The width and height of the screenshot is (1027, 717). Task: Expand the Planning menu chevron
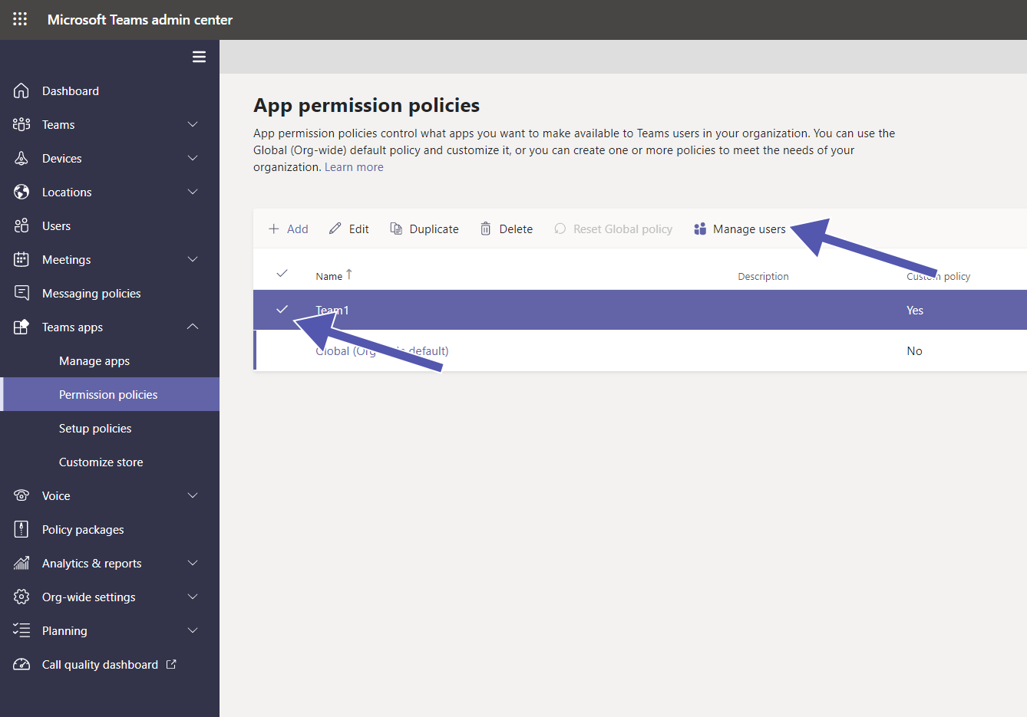click(x=193, y=630)
